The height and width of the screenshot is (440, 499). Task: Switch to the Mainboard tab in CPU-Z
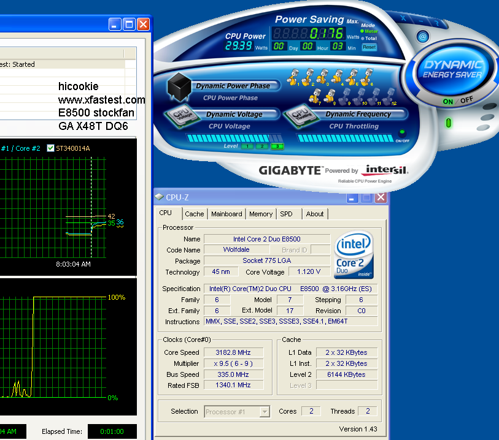click(x=226, y=214)
